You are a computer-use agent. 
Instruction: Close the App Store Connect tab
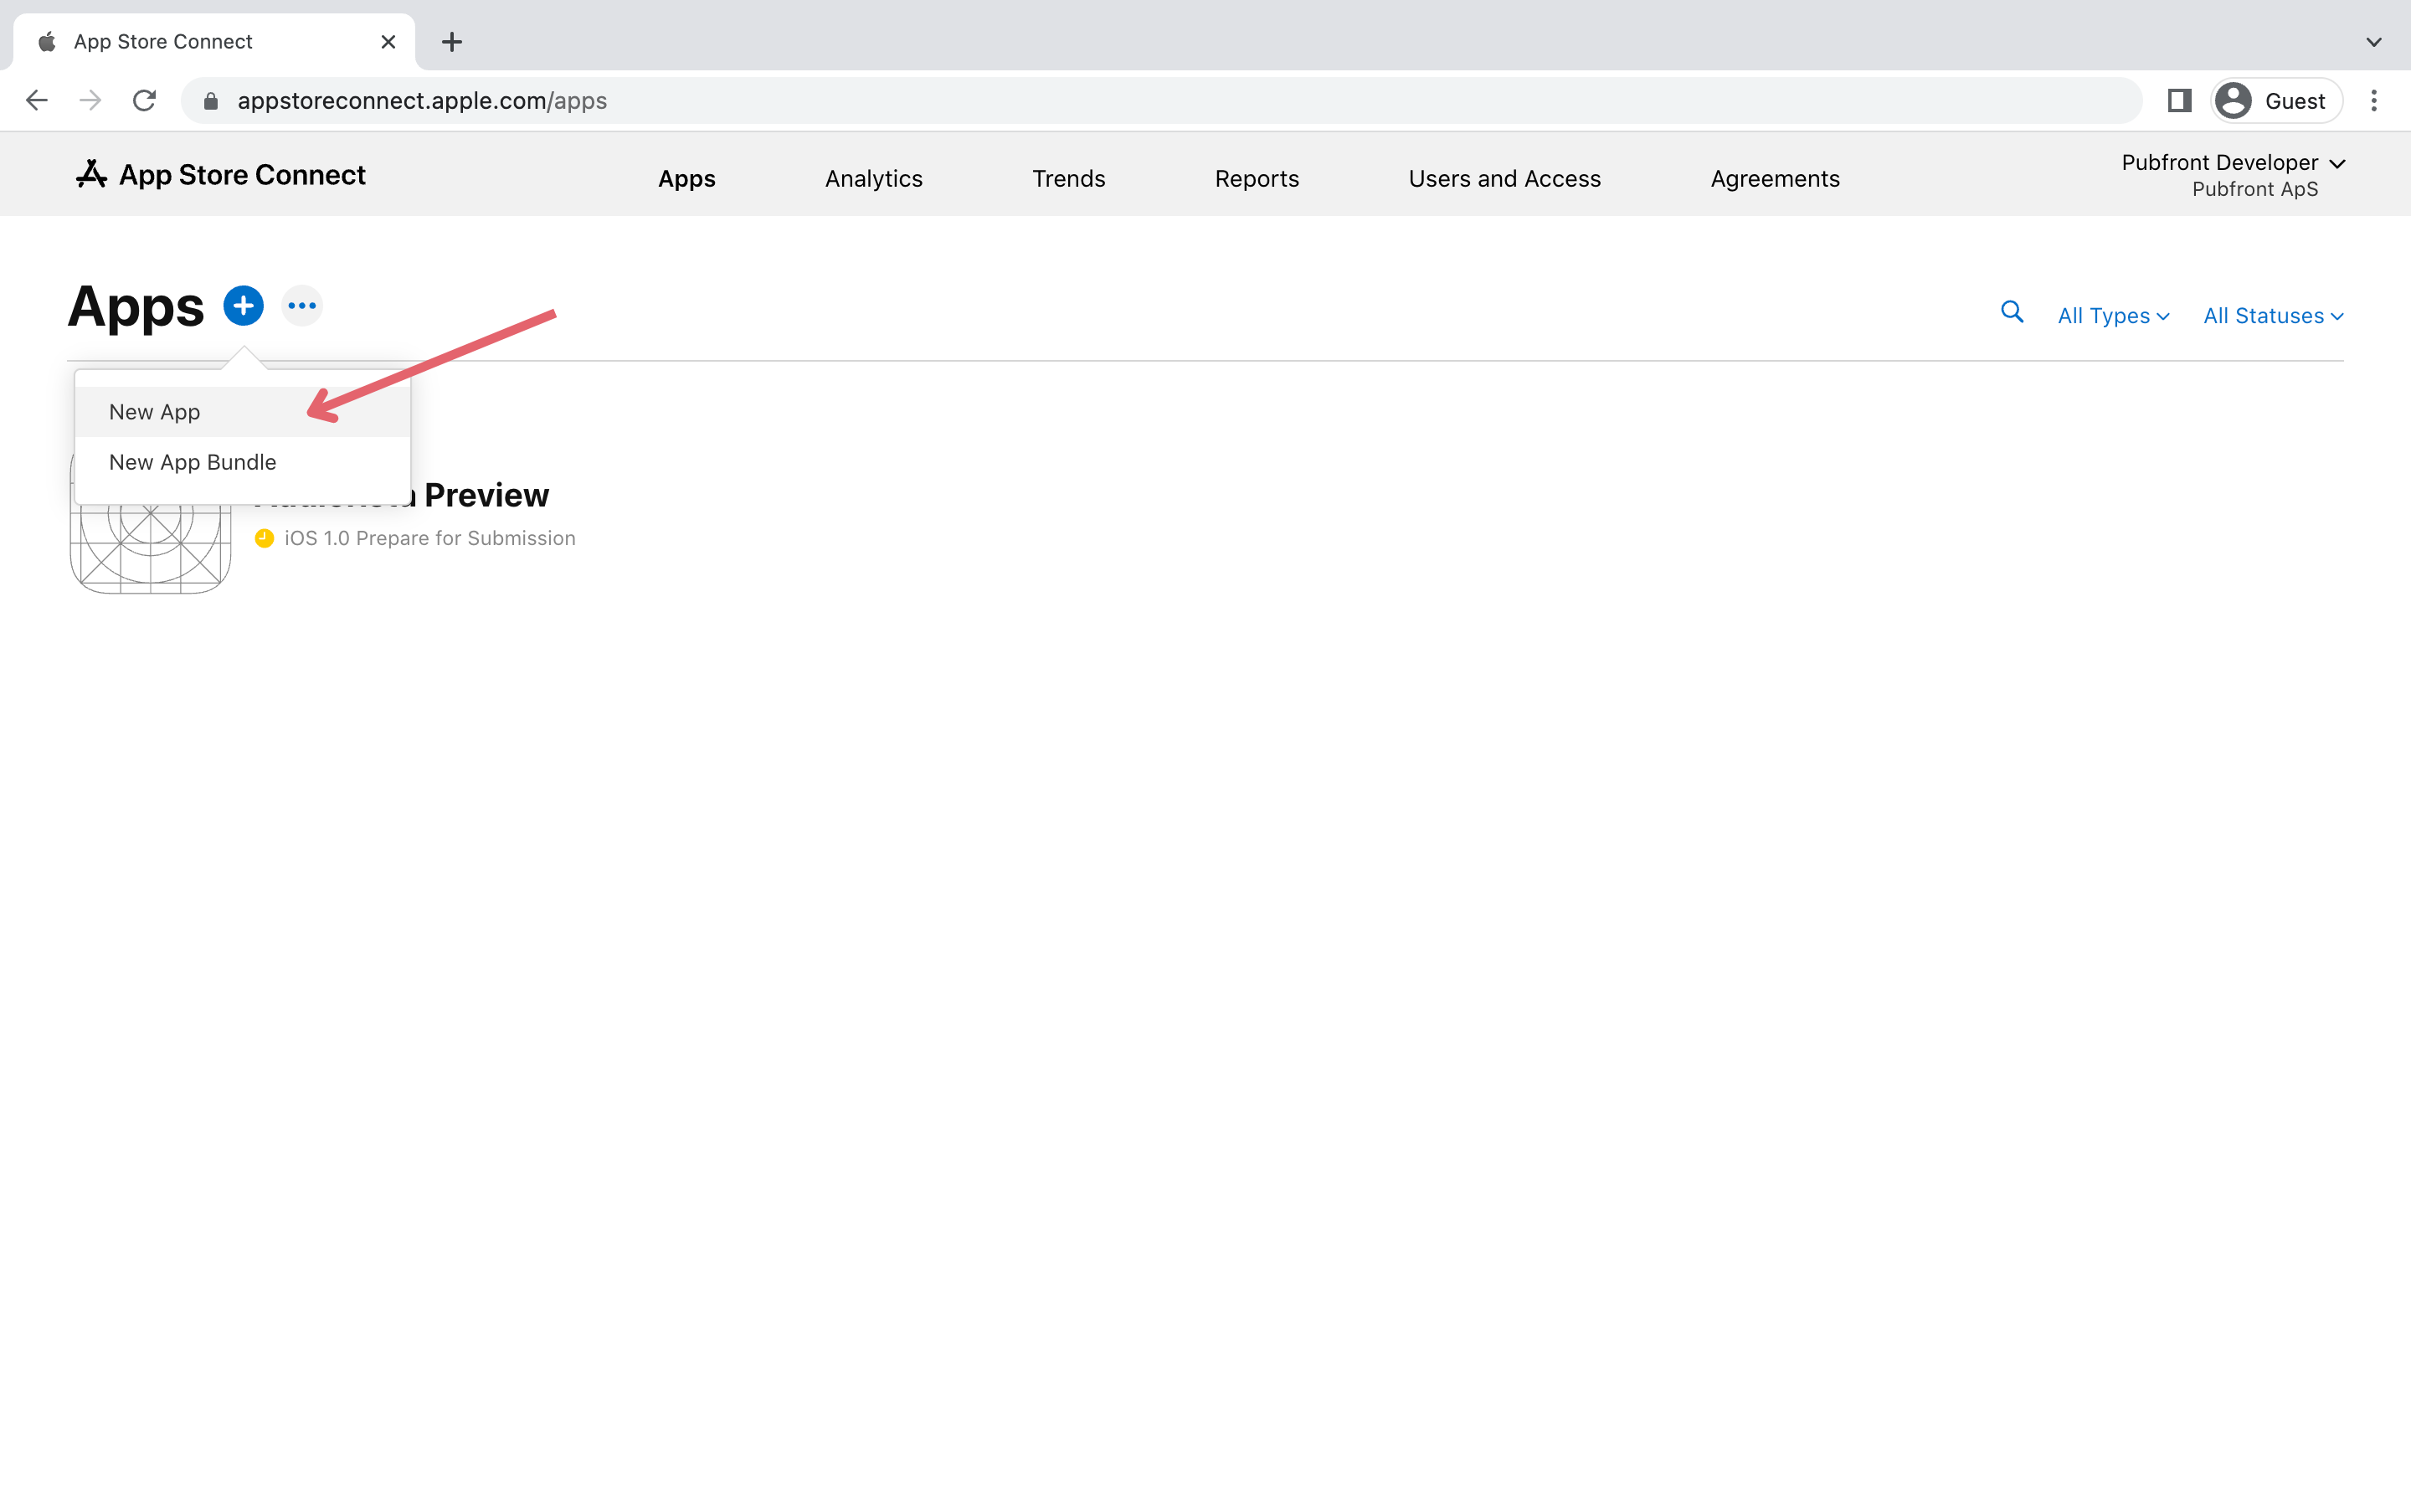pos(388,42)
